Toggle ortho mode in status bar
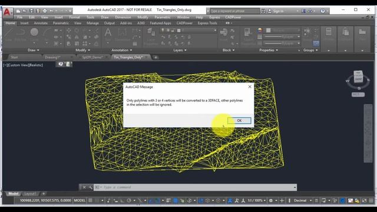This screenshot has height=212, width=377. [122, 200]
